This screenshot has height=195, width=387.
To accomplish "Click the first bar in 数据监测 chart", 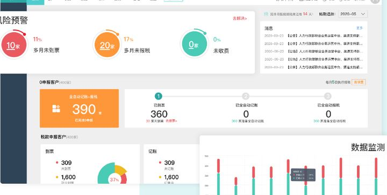I will (218, 177).
